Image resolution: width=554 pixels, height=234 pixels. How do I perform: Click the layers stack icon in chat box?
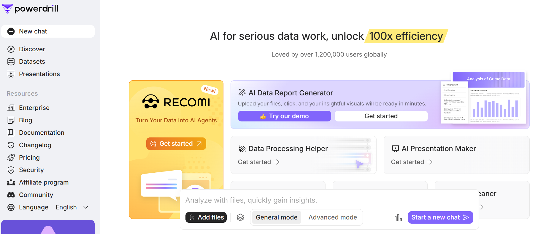tap(240, 217)
